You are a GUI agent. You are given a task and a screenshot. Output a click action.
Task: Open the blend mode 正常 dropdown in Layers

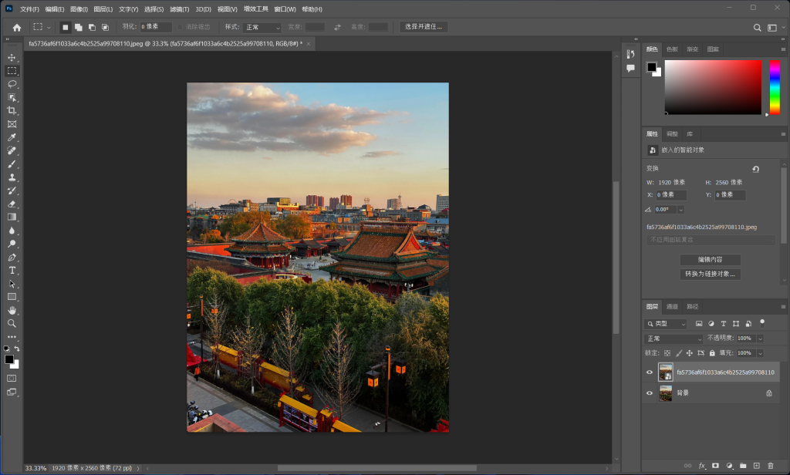[674, 339]
